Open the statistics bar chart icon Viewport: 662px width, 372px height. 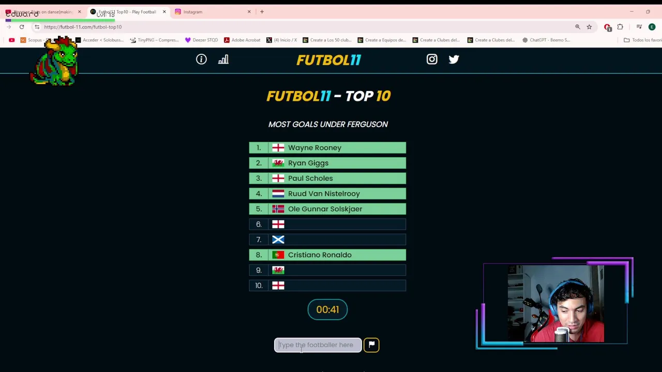tap(223, 59)
